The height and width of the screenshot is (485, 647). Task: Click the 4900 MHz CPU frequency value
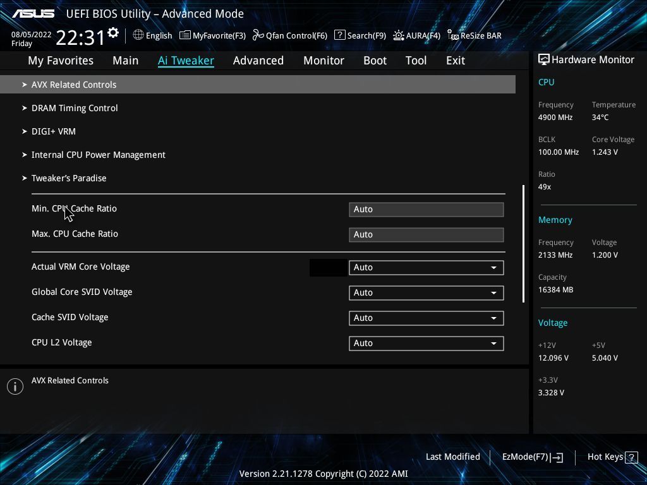click(x=555, y=117)
